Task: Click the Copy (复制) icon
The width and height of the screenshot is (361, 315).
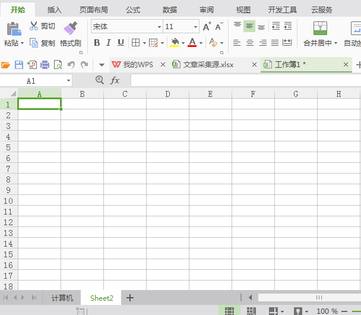Action: [34, 43]
